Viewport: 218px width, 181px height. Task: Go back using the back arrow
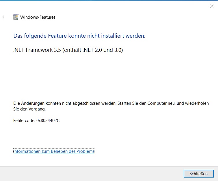(4, 17)
